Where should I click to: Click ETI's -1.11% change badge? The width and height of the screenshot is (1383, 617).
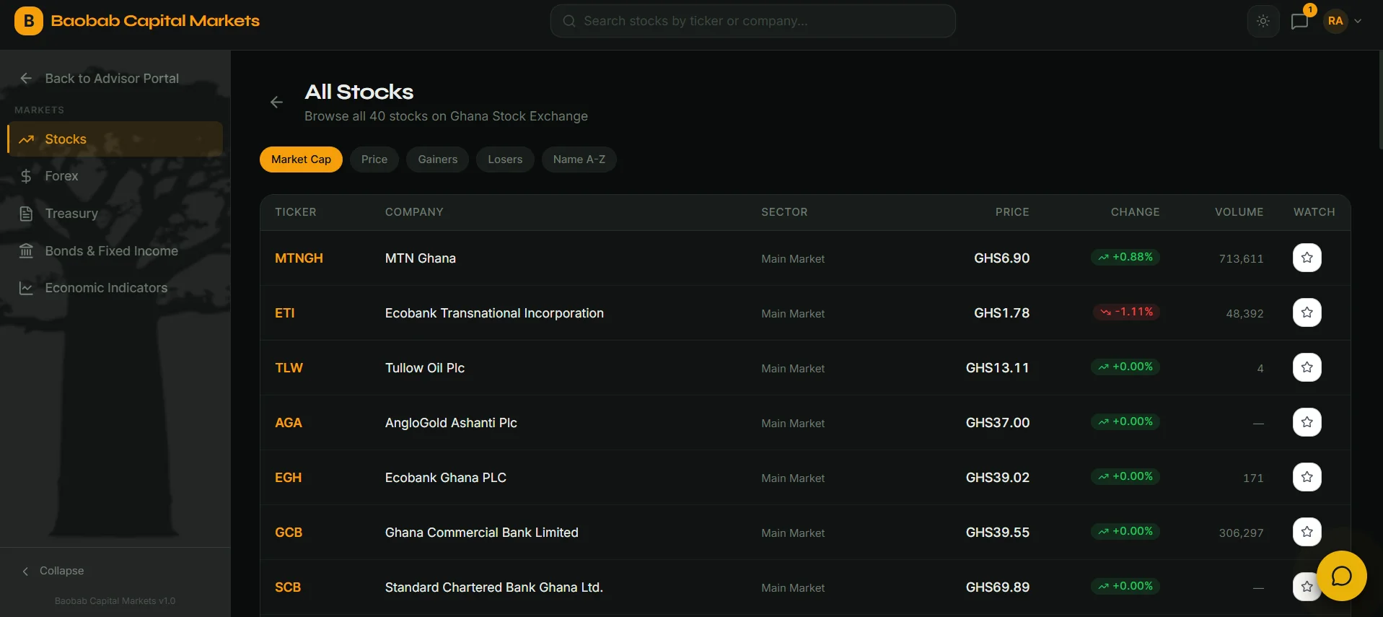point(1126,312)
